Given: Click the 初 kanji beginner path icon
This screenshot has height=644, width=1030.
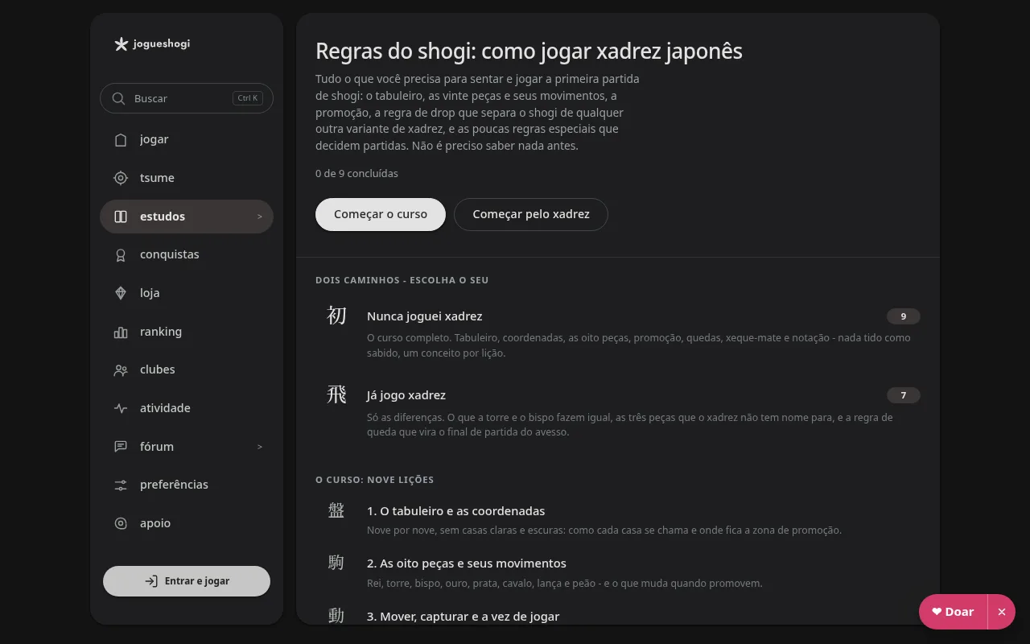Looking at the screenshot, I should (336, 316).
